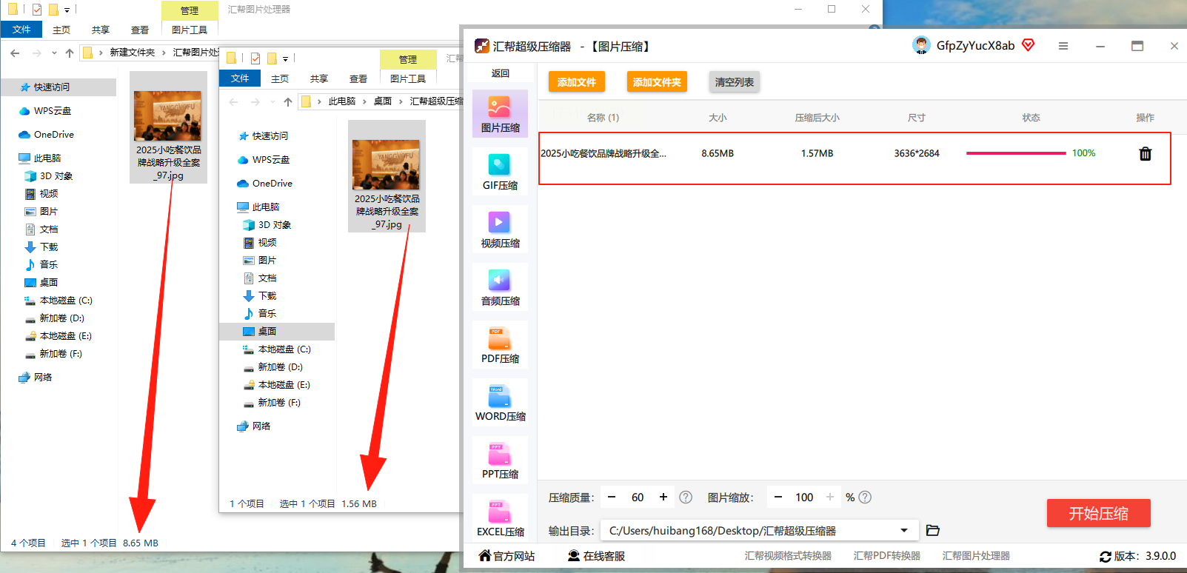This screenshot has height=573, width=1187.
Task: Click the version refresh icon
Action: (x=1105, y=556)
